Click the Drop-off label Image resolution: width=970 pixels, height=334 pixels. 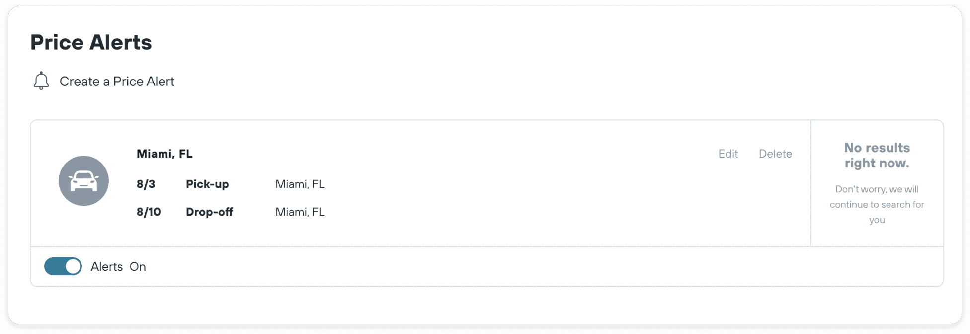coord(209,212)
